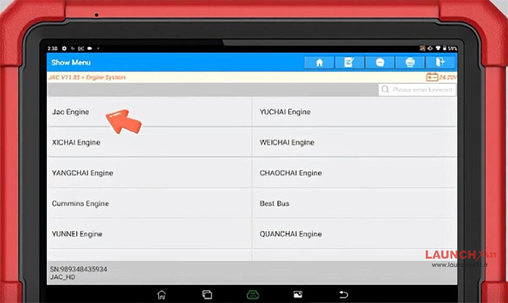This screenshot has height=303, width=508.
Task: Open the Android recent apps button
Action: (x=207, y=294)
